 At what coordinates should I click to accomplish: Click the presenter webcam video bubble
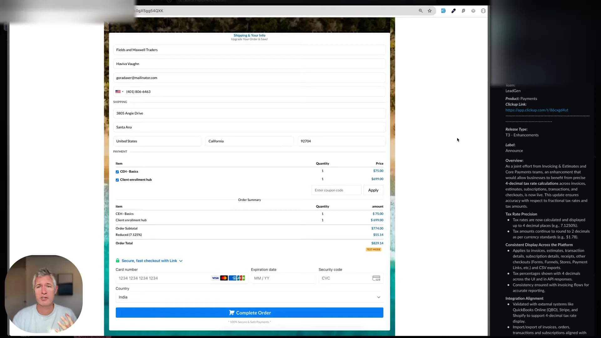point(44,294)
